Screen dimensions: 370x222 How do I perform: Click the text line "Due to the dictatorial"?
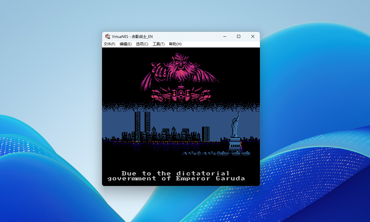click(175, 173)
